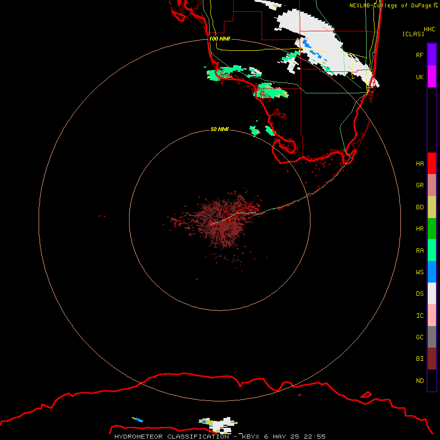Image resolution: width=440 pixels, height=440 pixels.
Task: Click the BI legend label
Action: pos(419,359)
